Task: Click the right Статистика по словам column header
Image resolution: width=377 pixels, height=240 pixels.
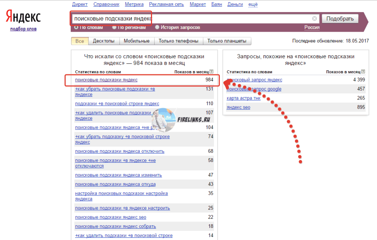Action: 249,72
